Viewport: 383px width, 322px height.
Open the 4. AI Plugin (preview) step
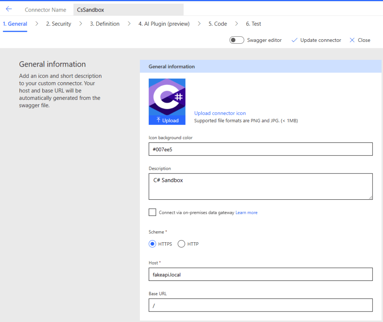(164, 24)
